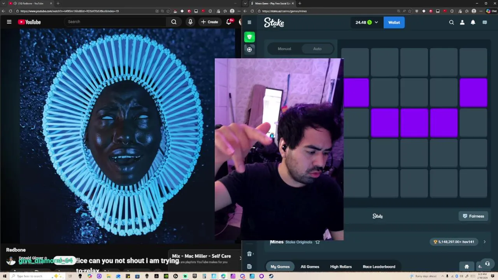498x280 pixels.
Task: Go back in the Stake window
Action: click(x=245, y=11)
